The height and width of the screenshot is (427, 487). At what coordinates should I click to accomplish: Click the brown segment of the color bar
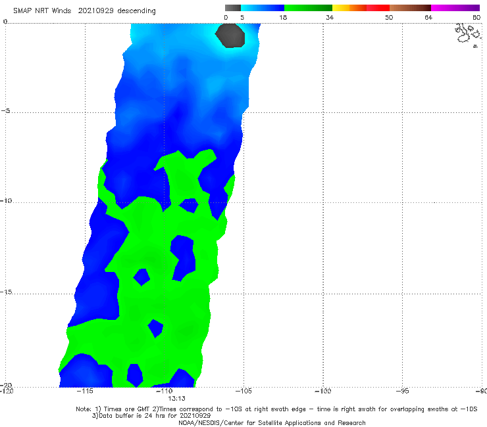coord(410,8)
